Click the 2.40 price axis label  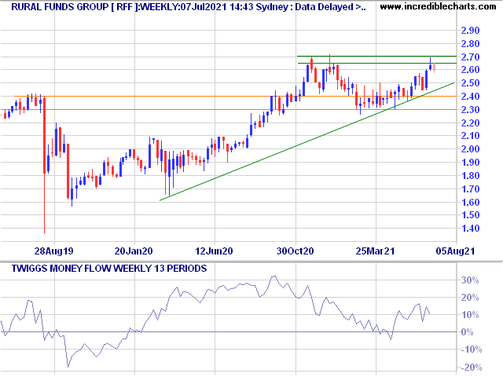click(470, 97)
